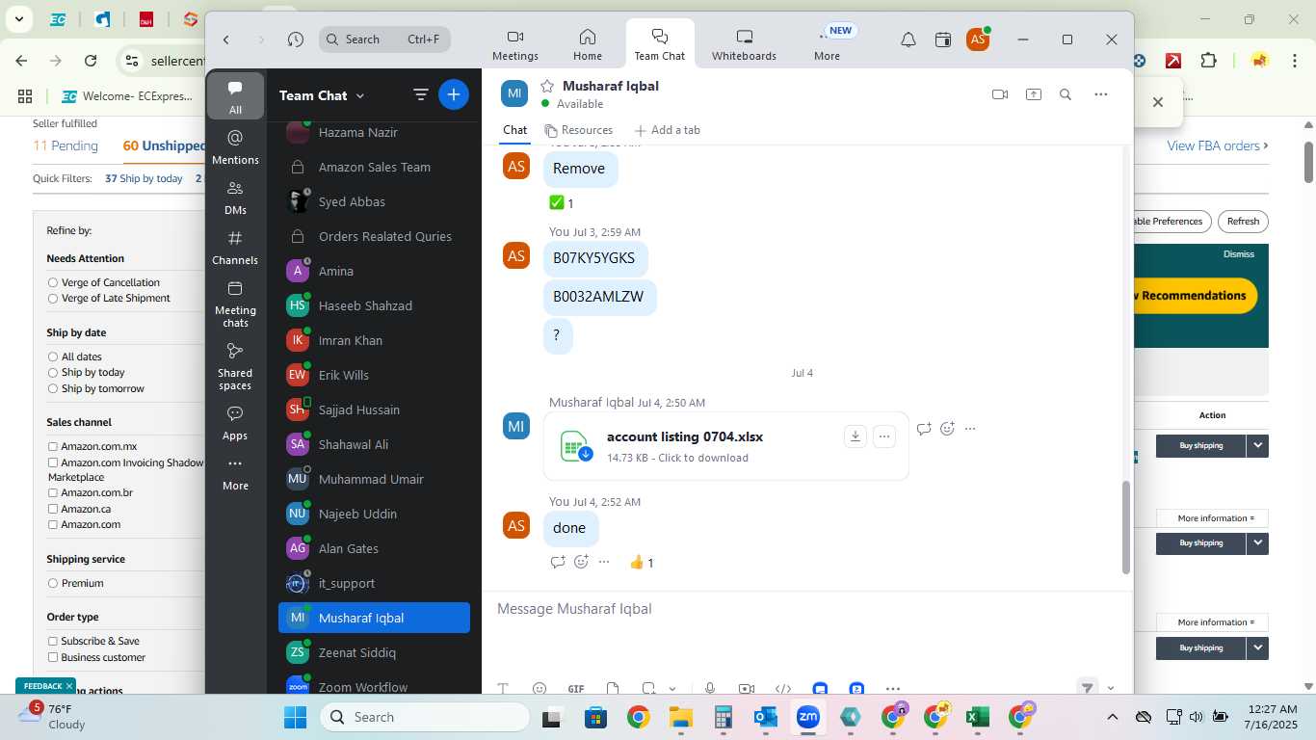Open more actions for file message
The height and width of the screenshot is (740, 1316).
coord(970,429)
